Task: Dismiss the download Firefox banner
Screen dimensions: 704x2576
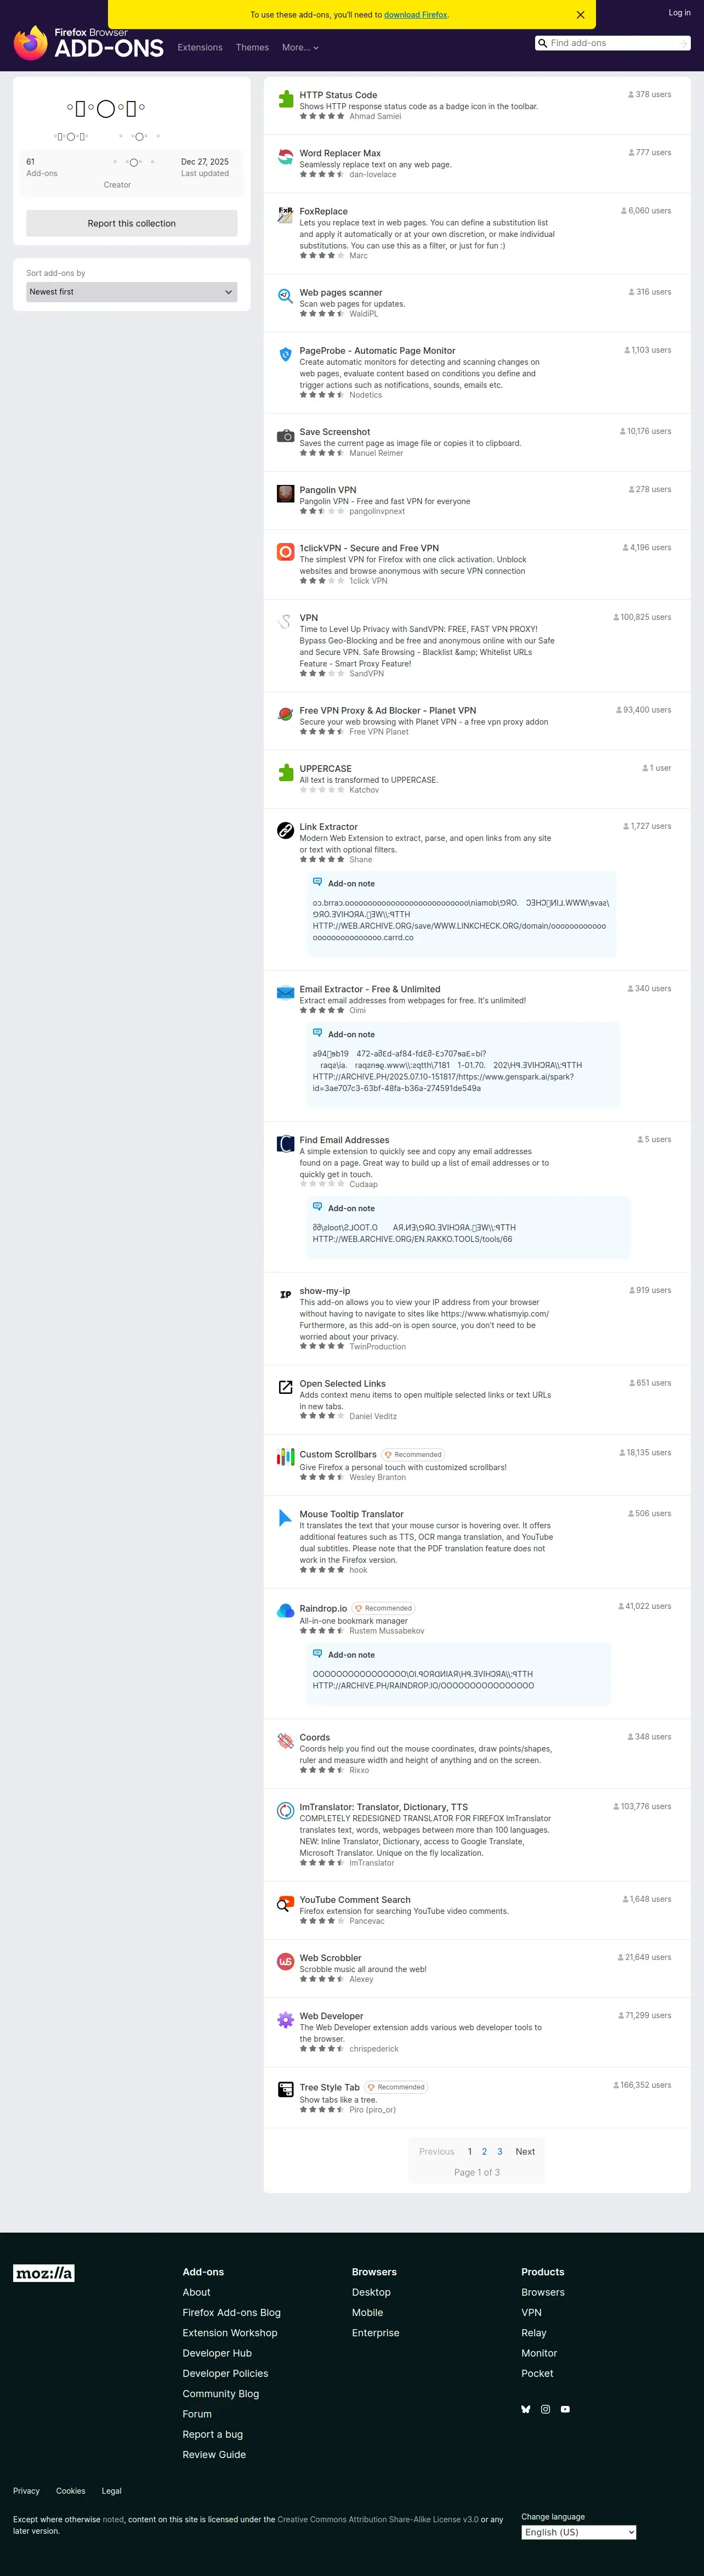Action: (x=580, y=15)
